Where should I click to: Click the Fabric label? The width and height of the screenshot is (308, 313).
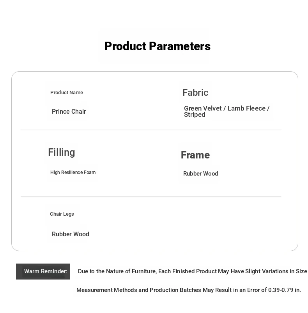point(195,93)
